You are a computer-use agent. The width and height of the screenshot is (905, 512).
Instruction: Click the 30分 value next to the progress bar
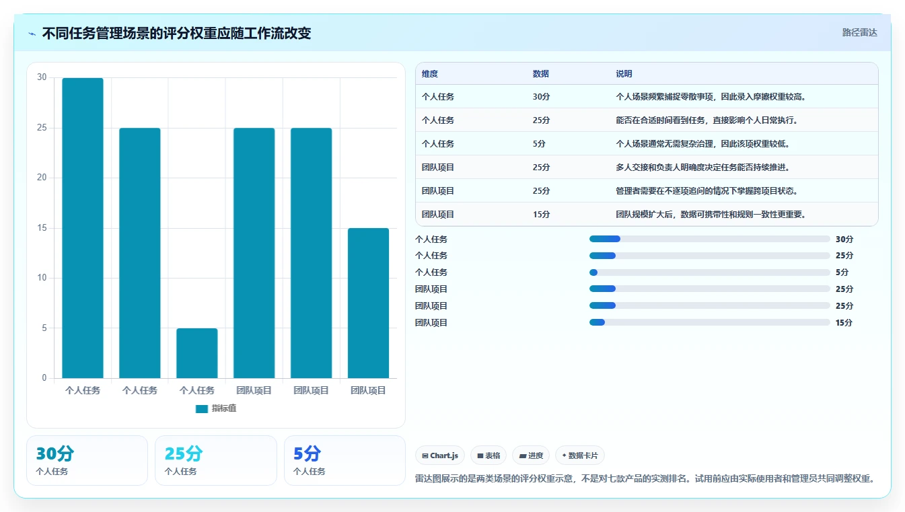tap(844, 239)
